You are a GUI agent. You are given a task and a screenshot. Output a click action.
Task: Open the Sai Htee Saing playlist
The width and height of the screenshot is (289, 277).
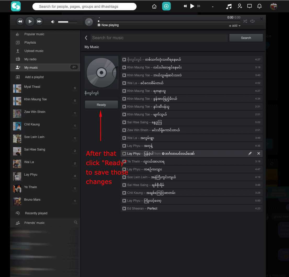[x=45, y=151]
